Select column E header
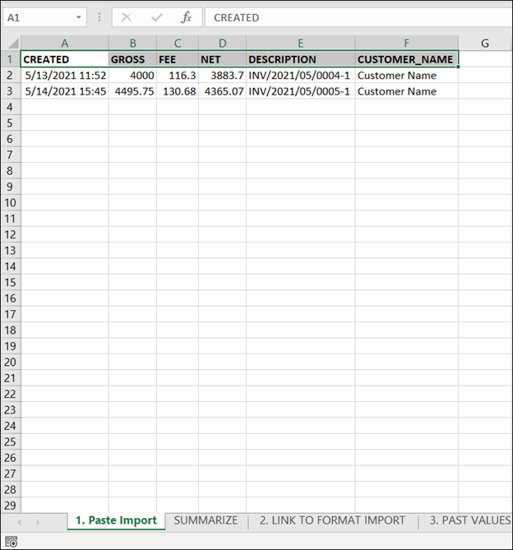The height and width of the screenshot is (550, 513). coord(301,43)
